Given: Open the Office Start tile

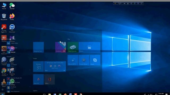Looking at the screenshot, I should point(49,79).
